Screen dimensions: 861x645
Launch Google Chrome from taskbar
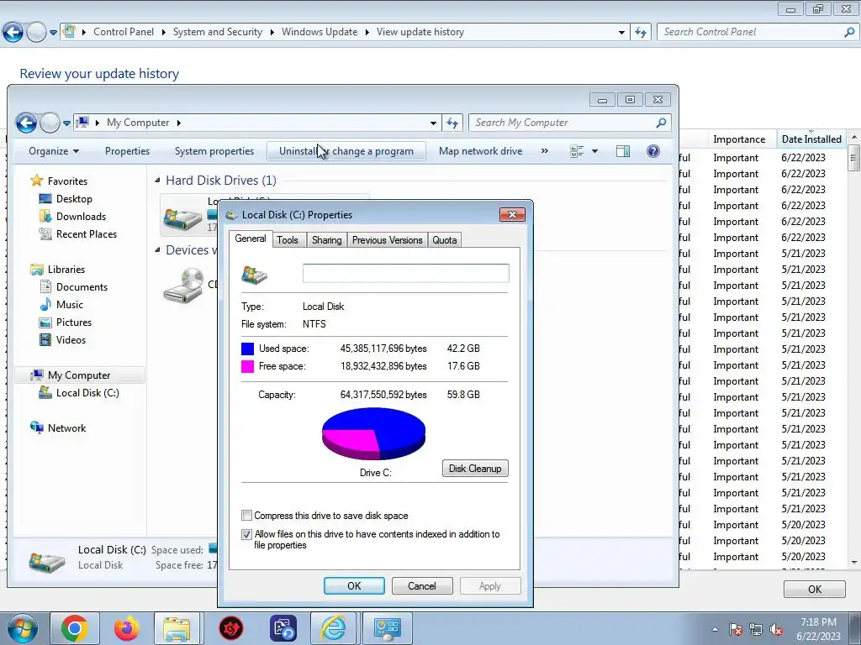(75, 628)
